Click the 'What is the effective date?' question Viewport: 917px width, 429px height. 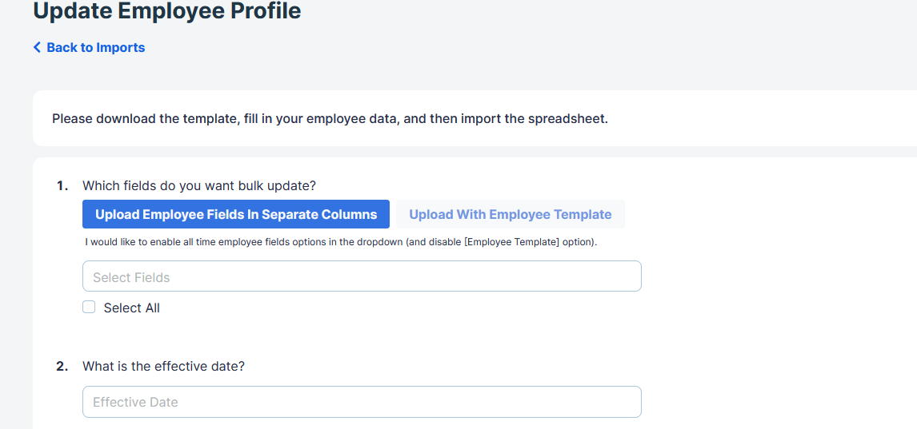point(163,367)
